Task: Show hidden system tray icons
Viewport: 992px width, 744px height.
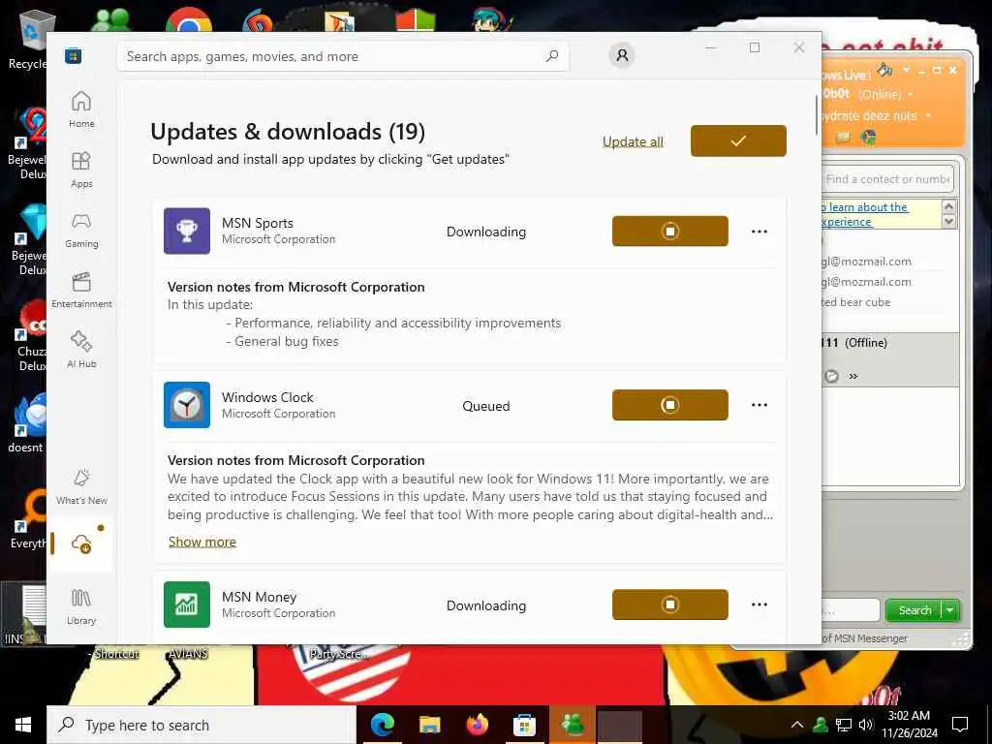Action: click(x=797, y=725)
